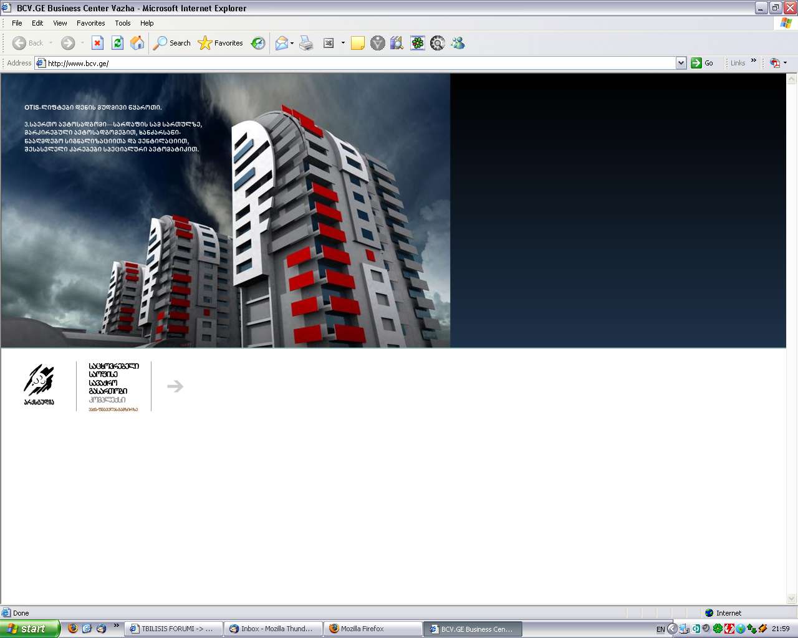Click the gray right arrow on the page

[175, 386]
